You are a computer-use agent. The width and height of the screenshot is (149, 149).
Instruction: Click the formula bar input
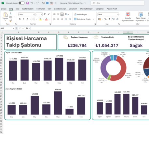click(x=90, y=28)
